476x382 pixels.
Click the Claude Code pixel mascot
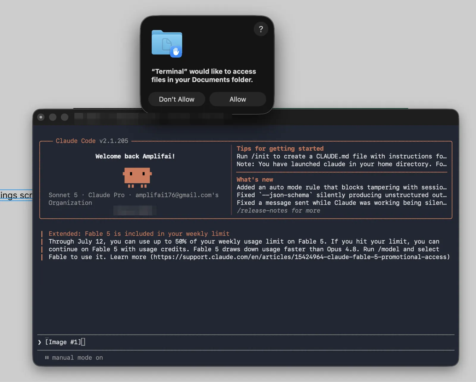[137, 177]
